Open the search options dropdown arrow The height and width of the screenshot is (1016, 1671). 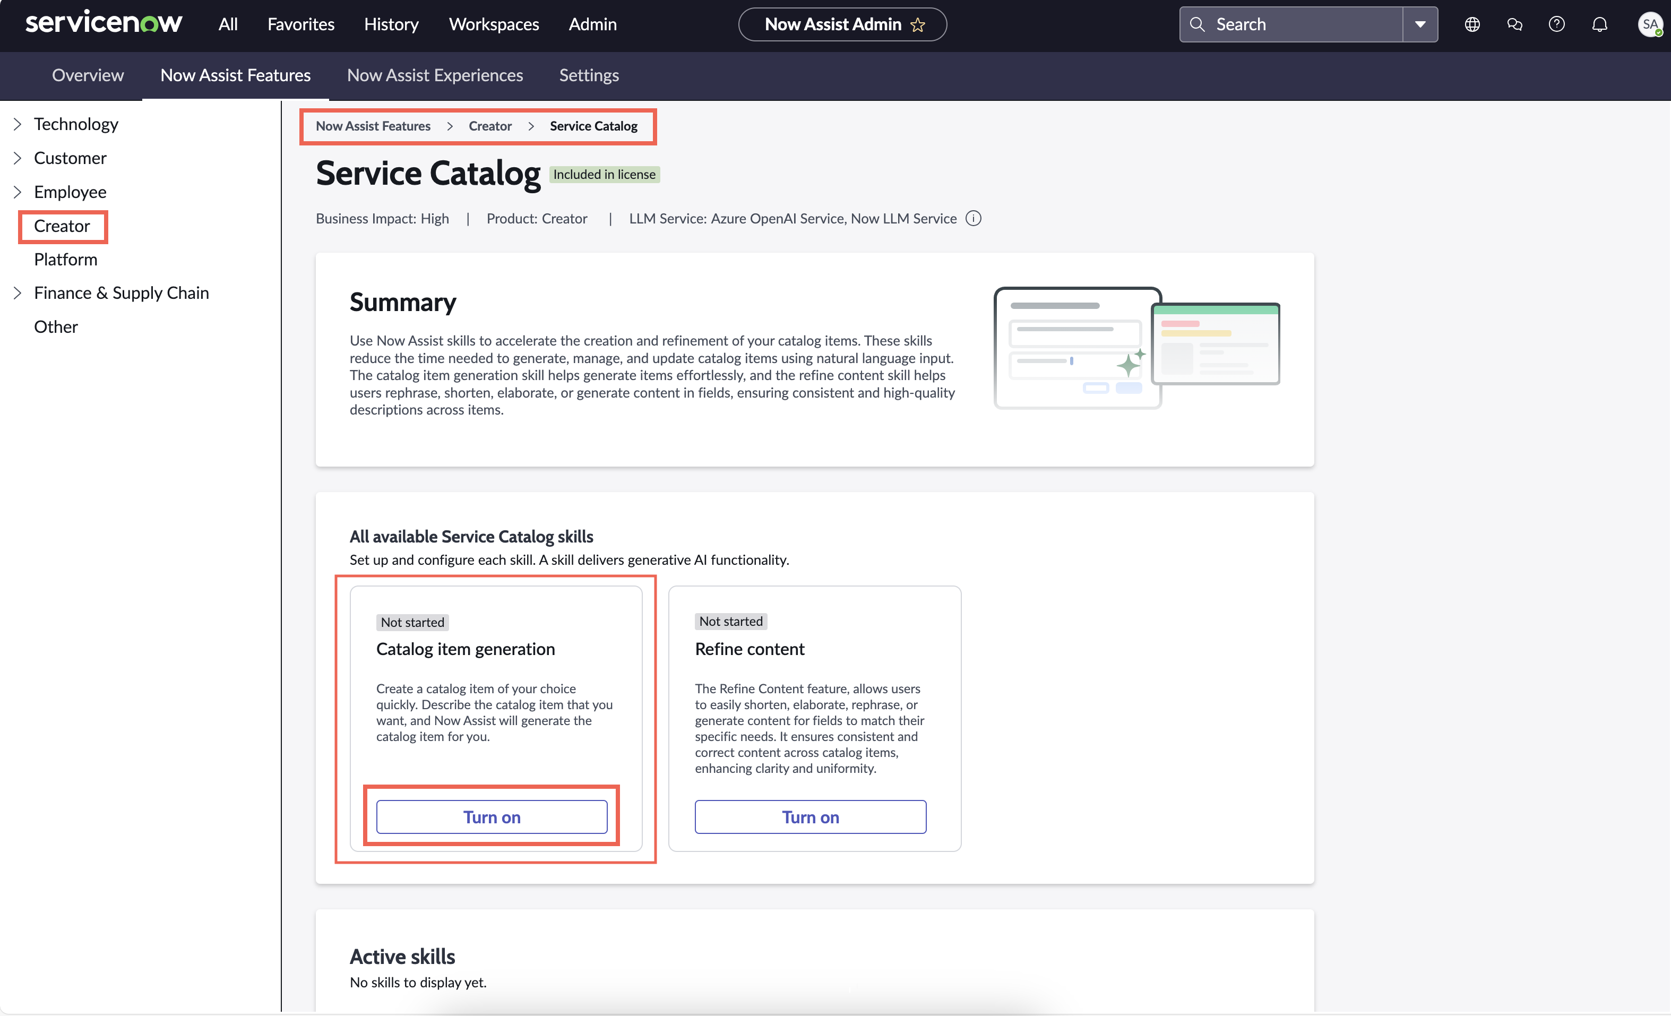(x=1420, y=24)
